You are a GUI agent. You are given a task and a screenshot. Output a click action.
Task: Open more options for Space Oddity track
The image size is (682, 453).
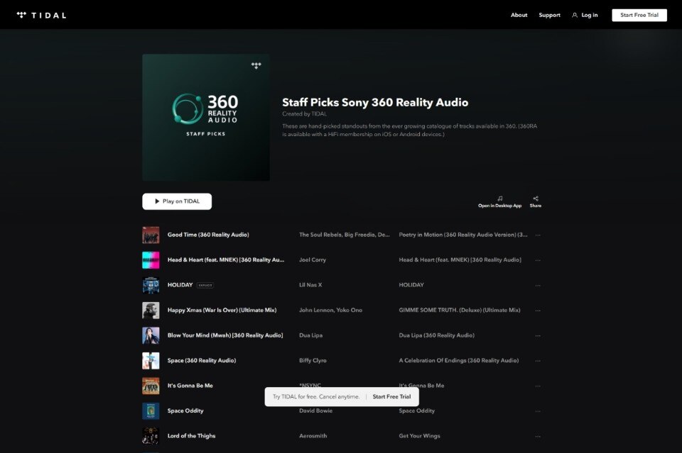(538, 411)
